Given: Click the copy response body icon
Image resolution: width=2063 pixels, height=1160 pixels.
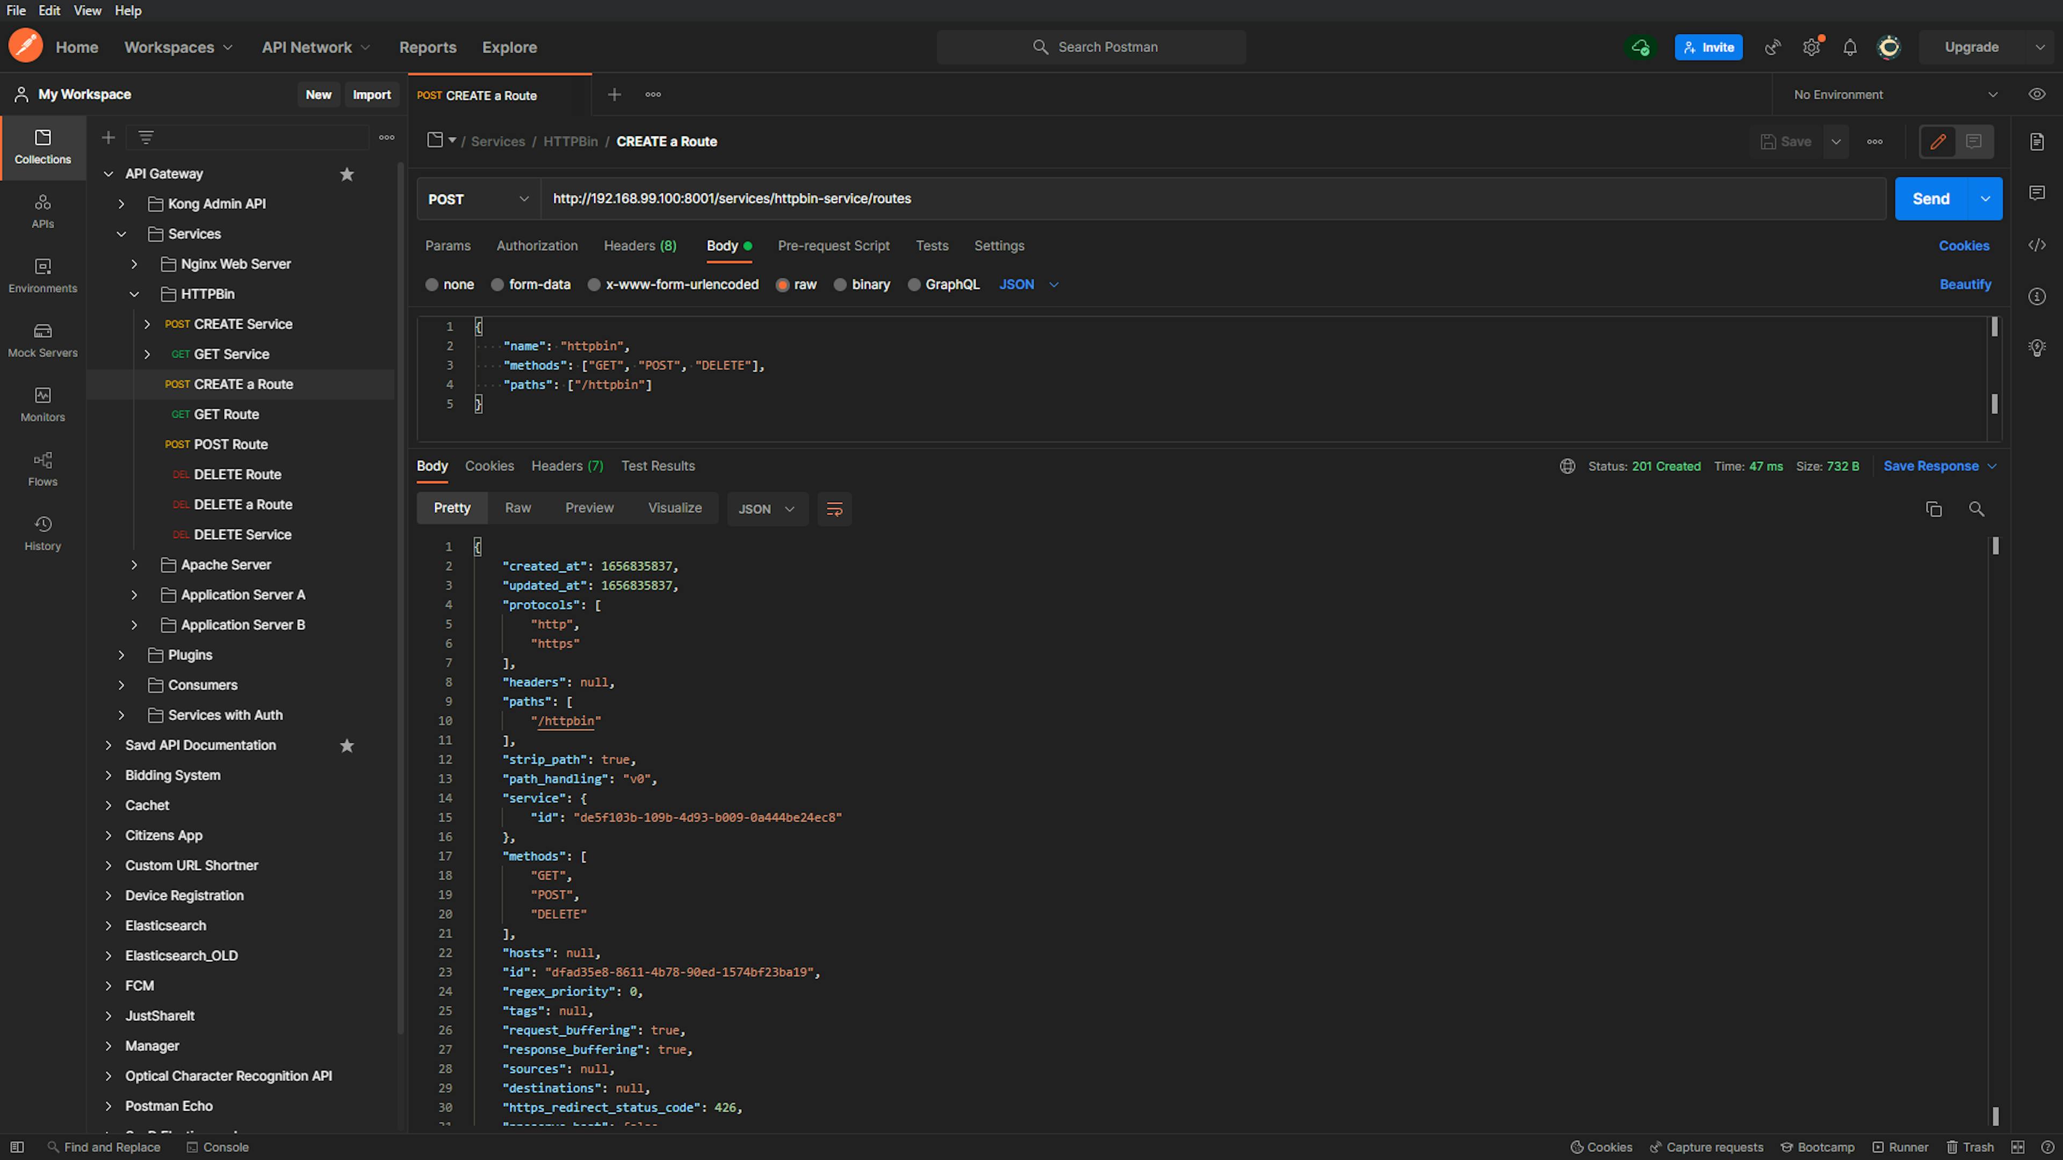Looking at the screenshot, I should pyautogui.click(x=1932, y=509).
